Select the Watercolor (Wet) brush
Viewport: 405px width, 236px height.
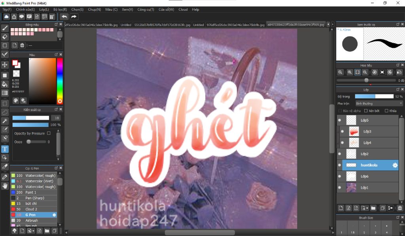[x=34, y=181]
